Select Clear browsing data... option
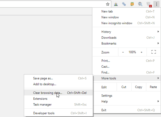Screen dimensions: 161x117 (59, 93)
